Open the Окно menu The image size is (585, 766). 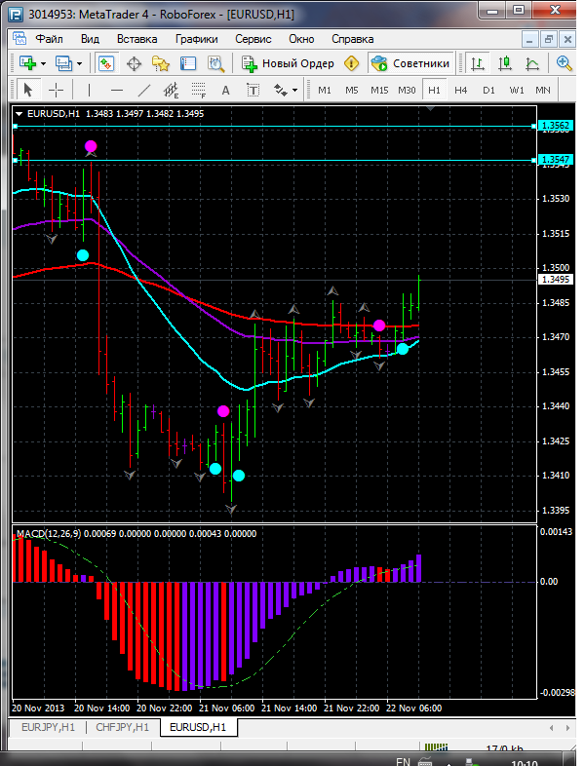point(301,39)
